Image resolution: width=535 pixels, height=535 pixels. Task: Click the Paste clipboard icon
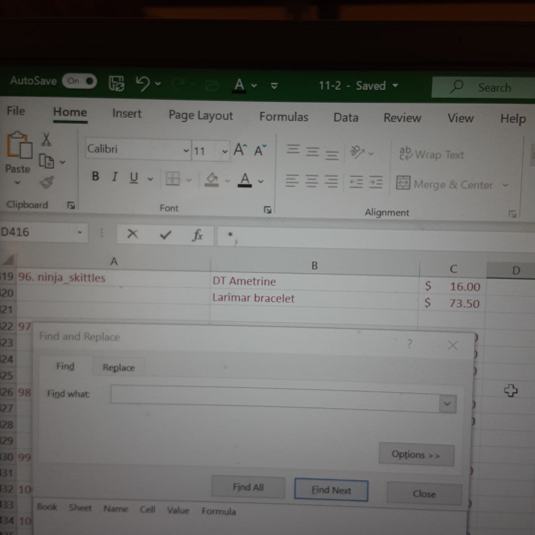point(20,145)
